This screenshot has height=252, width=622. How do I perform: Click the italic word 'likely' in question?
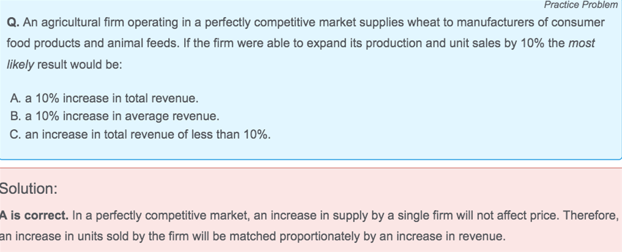(x=20, y=64)
